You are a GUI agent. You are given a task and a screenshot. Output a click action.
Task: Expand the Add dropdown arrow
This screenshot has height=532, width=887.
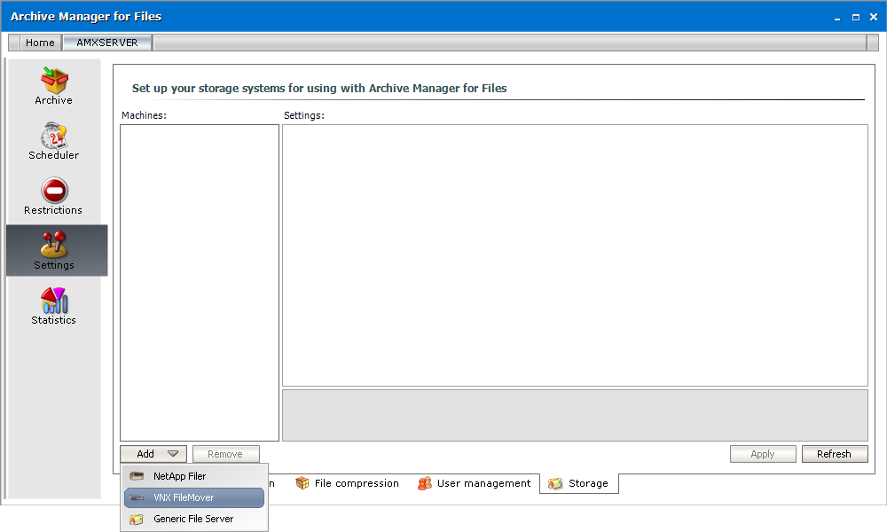[173, 454]
